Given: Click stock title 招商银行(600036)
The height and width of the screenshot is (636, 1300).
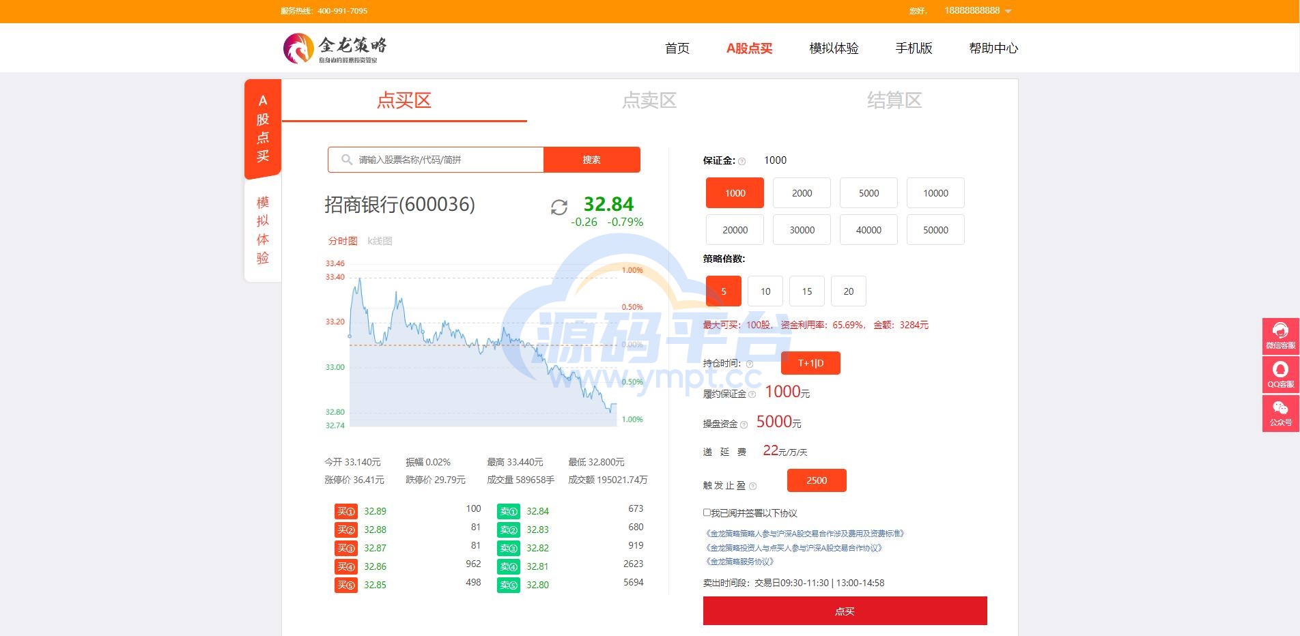Looking at the screenshot, I should [399, 205].
